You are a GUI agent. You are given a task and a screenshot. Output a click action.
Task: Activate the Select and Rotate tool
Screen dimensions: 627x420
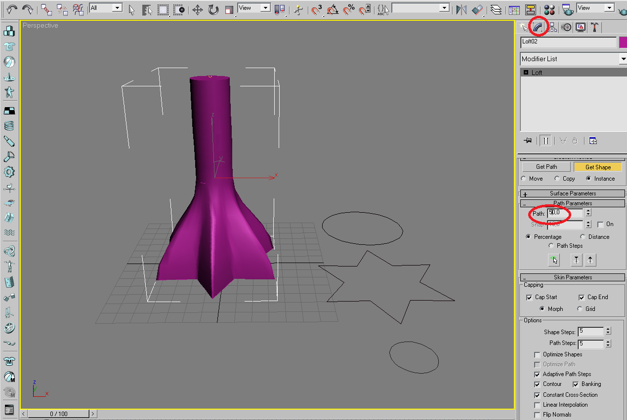pos(213,9)
